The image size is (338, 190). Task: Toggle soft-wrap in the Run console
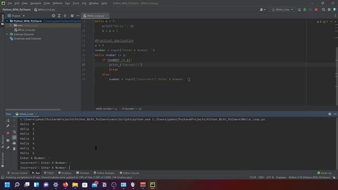coord(14,132)
